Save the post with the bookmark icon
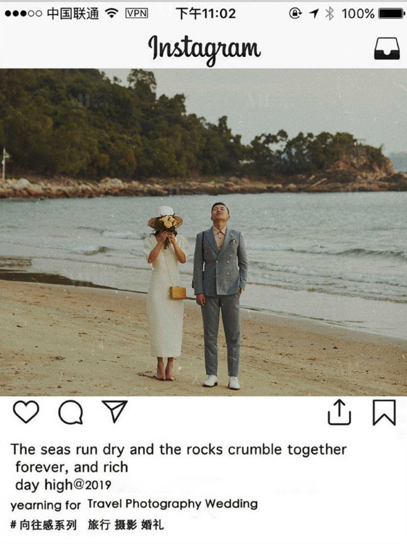The image size is (407, 544). (x=384, y=412)
